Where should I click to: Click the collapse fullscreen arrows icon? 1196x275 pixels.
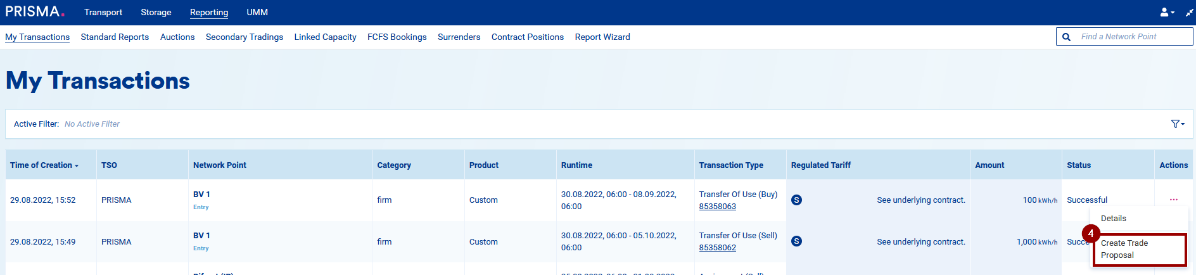click(x=1189, y=12)
